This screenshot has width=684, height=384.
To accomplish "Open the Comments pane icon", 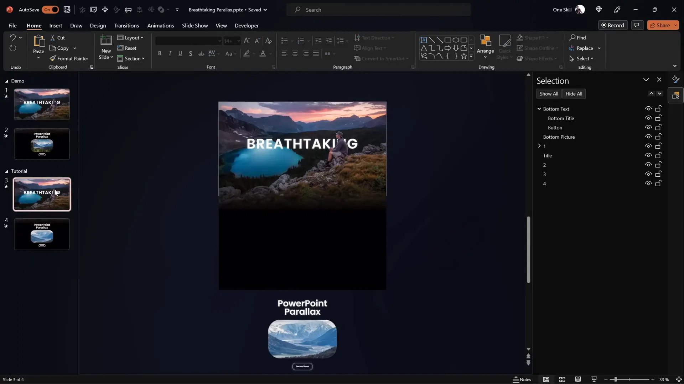I will (637, 25).
